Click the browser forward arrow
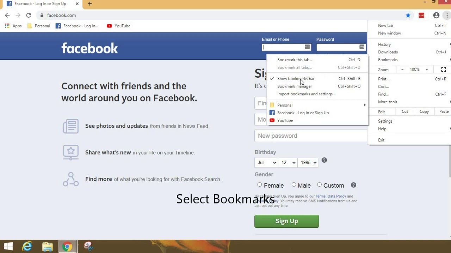 coord(18,15)
